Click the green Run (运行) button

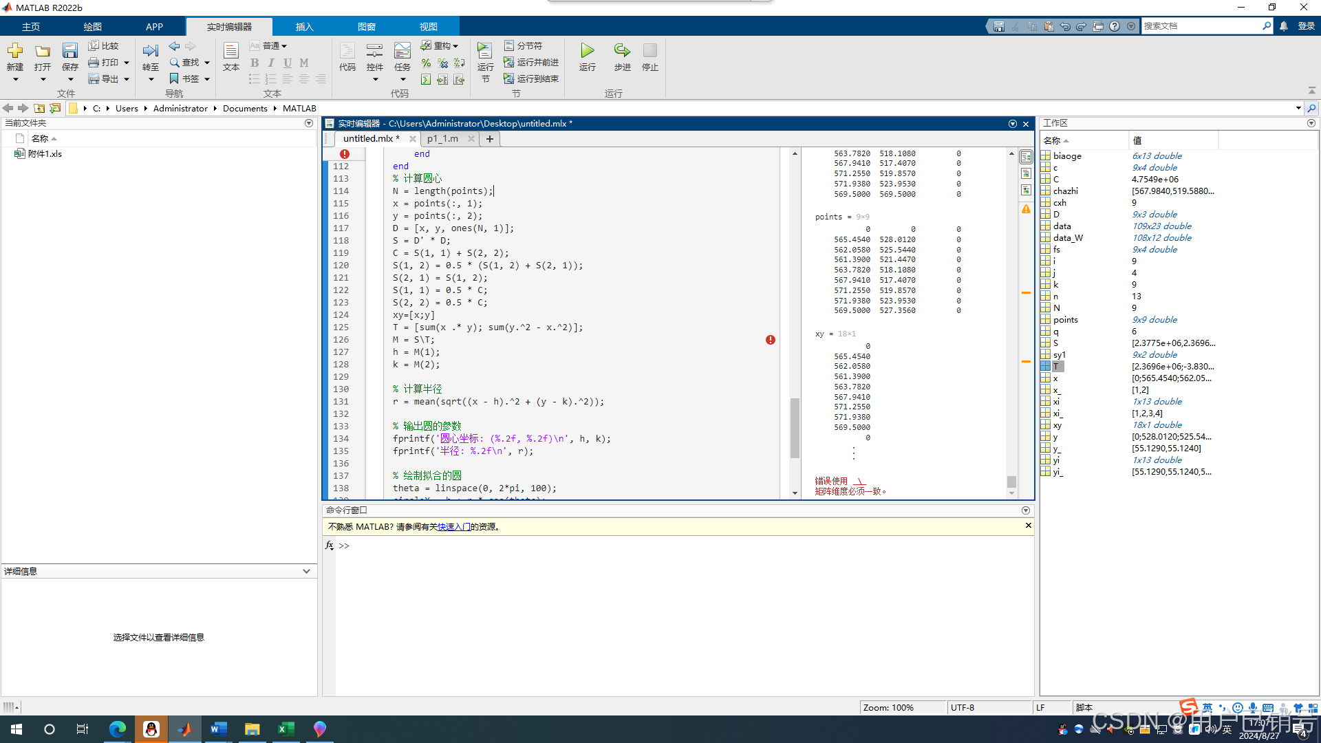point(587,51)
